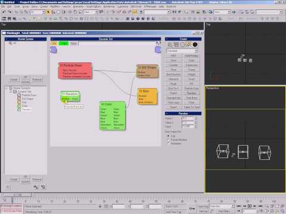Click the Random helper node title
286x214 pixels.
click(x=70, y=94)
